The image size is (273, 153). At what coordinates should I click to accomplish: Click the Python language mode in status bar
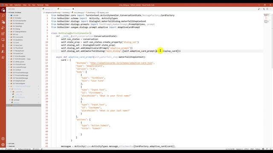[x=258, y=149]
